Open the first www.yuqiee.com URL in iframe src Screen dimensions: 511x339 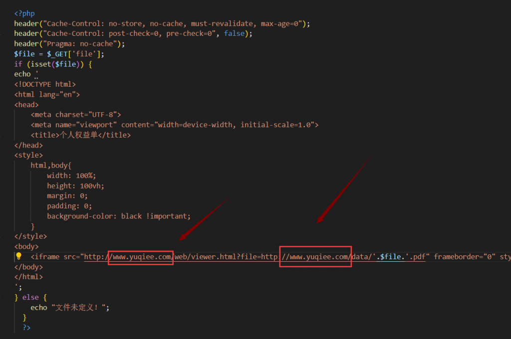[142, 257]
